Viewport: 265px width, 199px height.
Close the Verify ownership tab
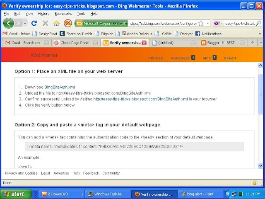pos(144,43)
